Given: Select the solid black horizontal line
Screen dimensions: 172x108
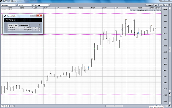Looking at the screenshot, I should (81, 66).
